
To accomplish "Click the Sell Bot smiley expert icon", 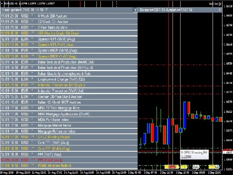I will click(220, 4).
